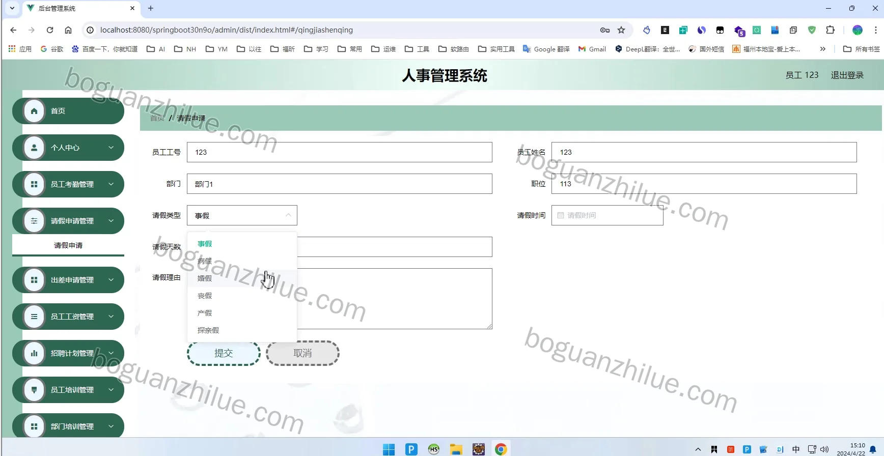
Task: Open File Explorer from the taskbar
Action: coord(456,449)
